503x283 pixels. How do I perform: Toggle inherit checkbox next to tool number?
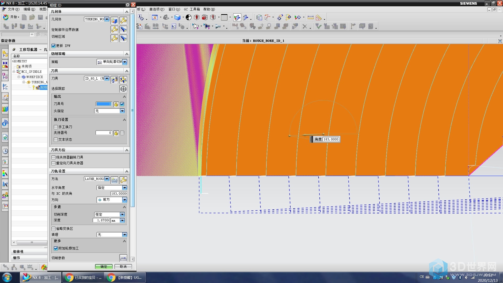coord(122,104)
